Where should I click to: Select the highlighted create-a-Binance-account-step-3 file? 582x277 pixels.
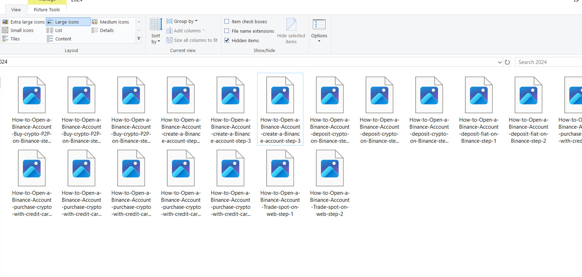[x=280, y=109]
